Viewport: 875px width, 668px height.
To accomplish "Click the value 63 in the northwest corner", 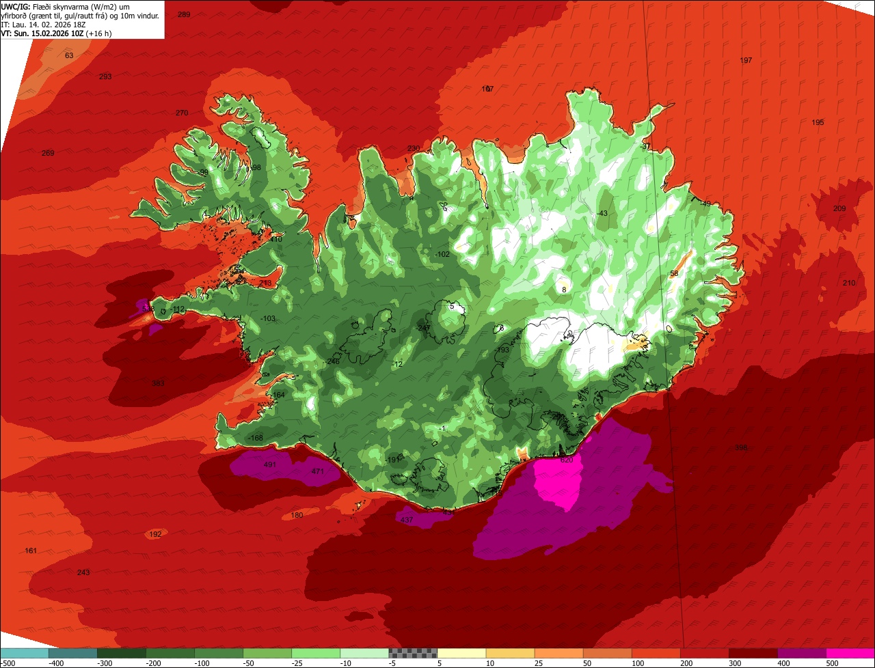I will 69,55.
